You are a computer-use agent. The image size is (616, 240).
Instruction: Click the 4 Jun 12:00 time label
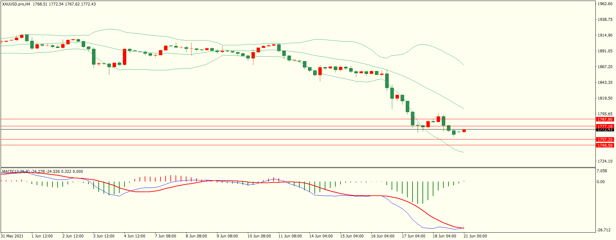click(x=135, y=236)
